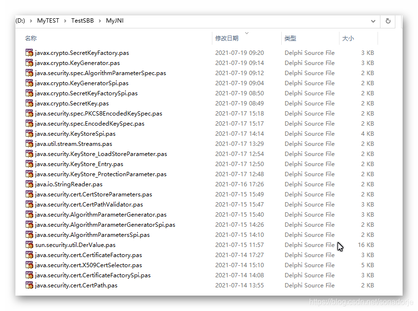Select file name java.security.KeyStoreSpi.pas
This screenshot has width=418, height=311.
point(75,134)
